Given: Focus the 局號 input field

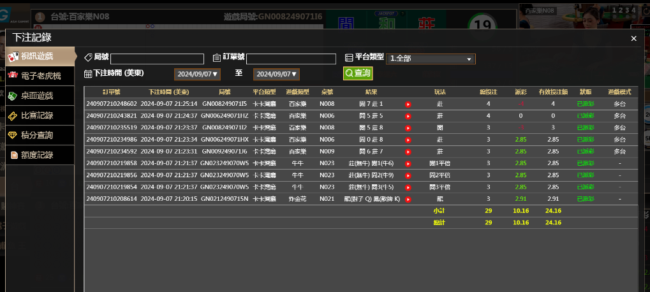Looking at the screenshot, I should coord(157,59).
